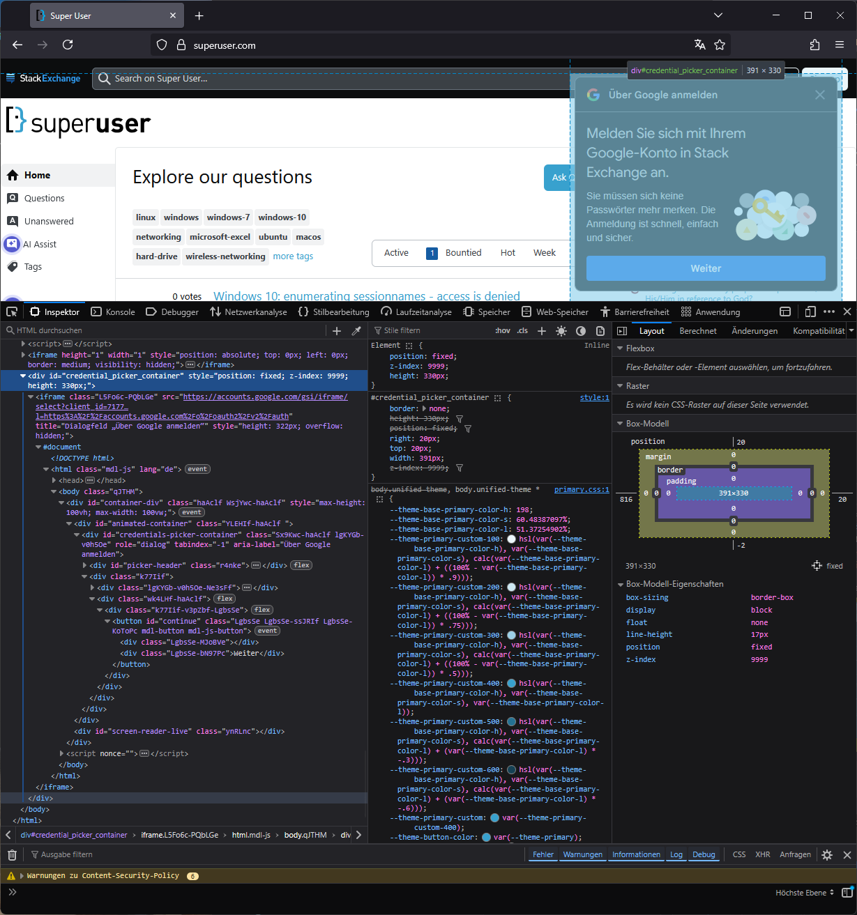The image size is (857, 915).
Task: Select the Berechnet sidebar tab
Action: (698, 331)
